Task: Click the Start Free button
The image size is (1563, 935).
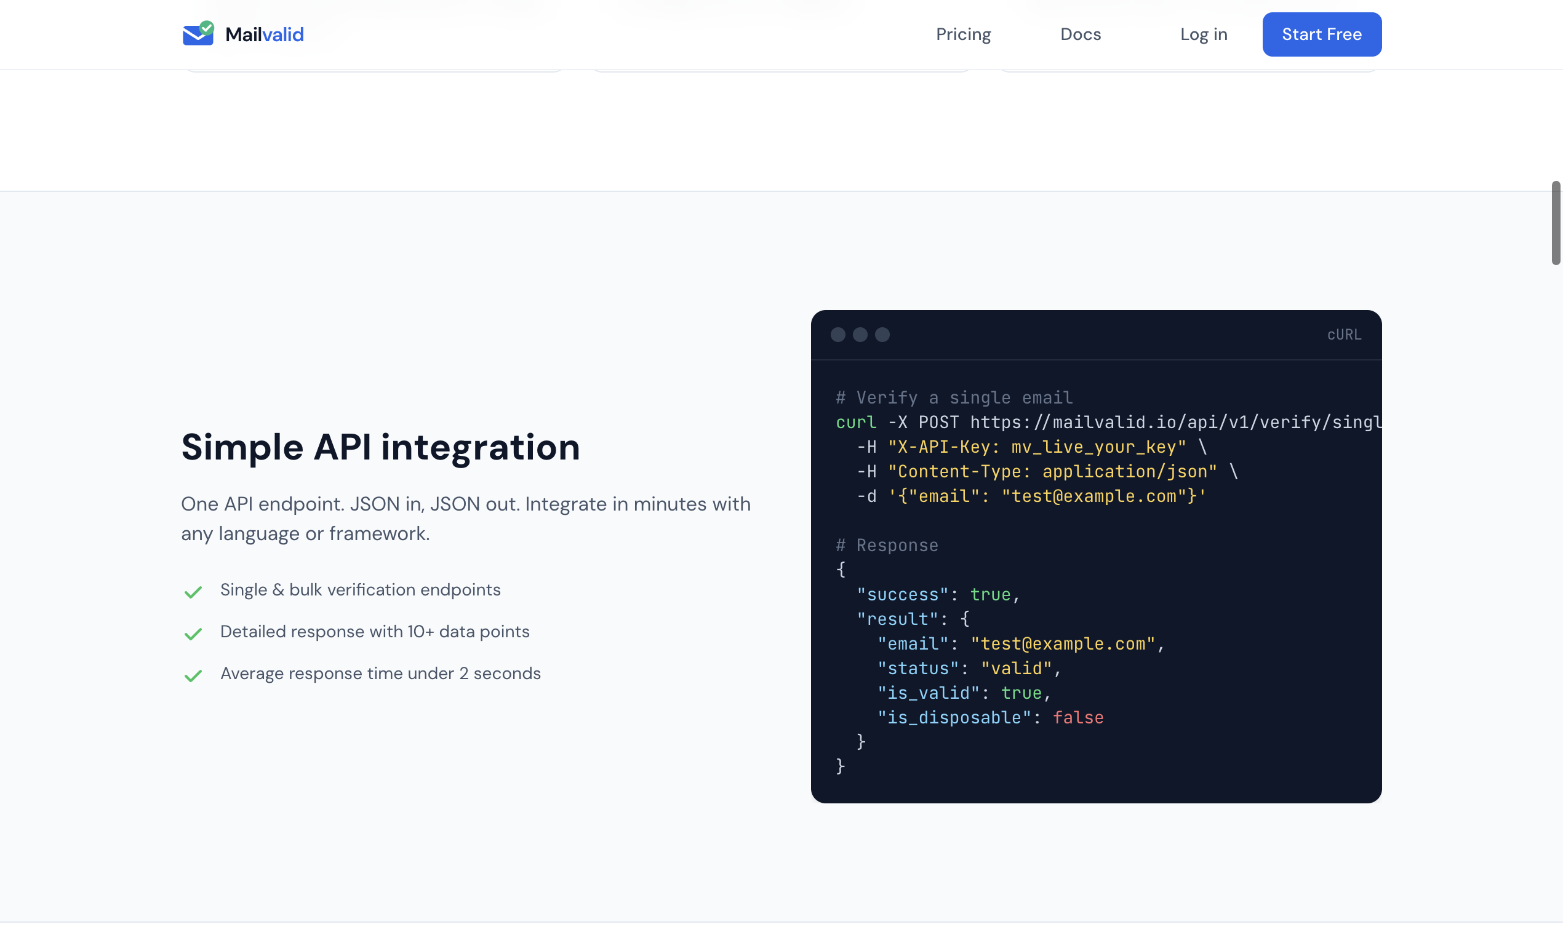Action: [x=1322, y=34]
